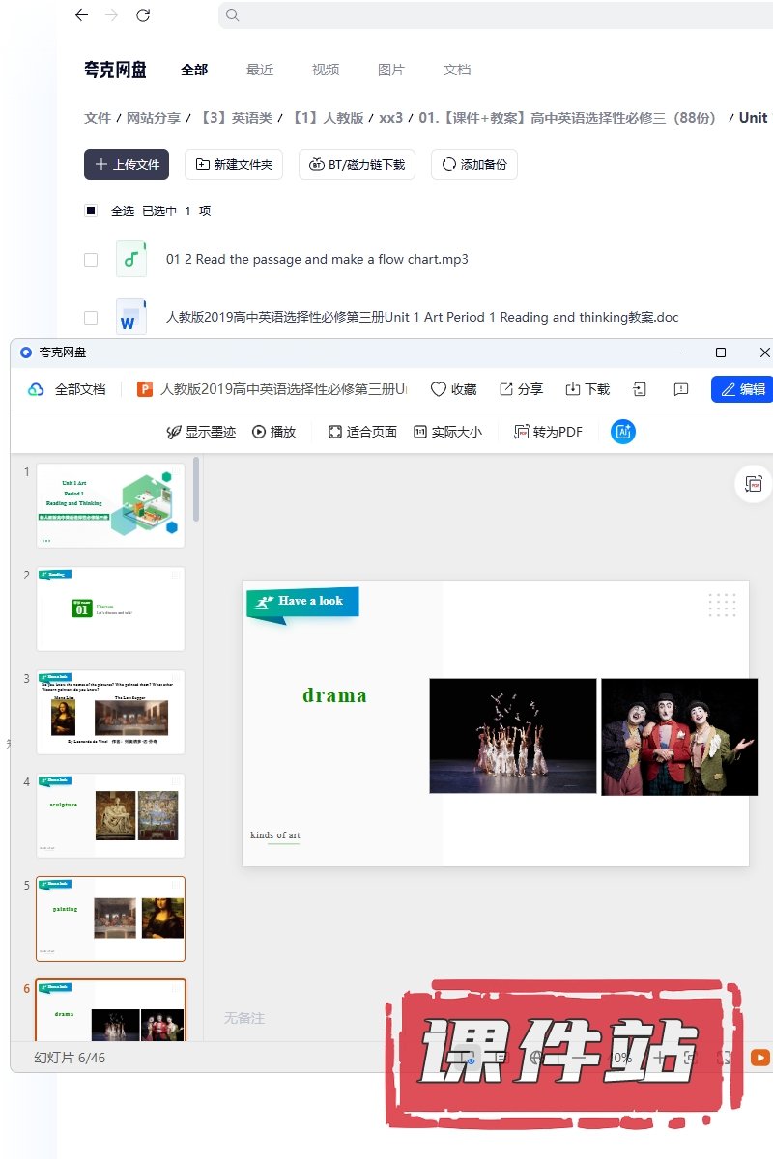Click the orange slideshow play icon
773x1159 pixels.
point(760,1058)
